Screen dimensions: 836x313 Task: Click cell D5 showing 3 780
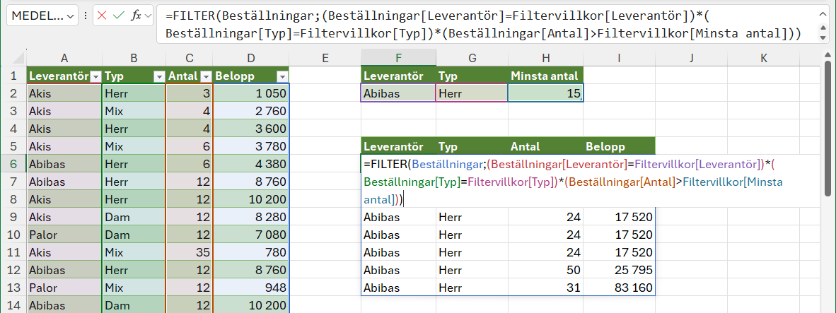(x=251, y=147)
